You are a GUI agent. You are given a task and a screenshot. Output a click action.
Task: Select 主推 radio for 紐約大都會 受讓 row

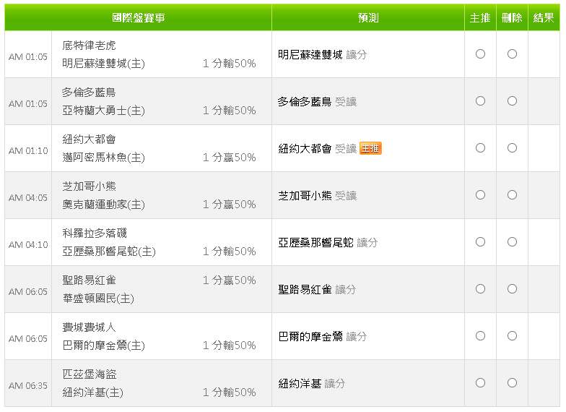pos(480,148)
